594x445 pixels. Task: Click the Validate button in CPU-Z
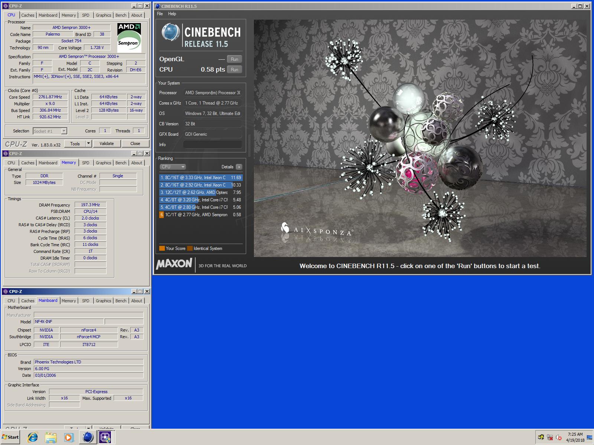107,144
